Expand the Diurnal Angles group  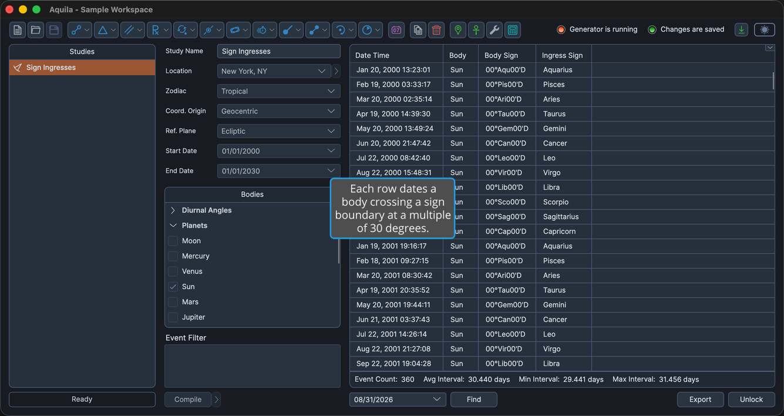tap(173, 210)
